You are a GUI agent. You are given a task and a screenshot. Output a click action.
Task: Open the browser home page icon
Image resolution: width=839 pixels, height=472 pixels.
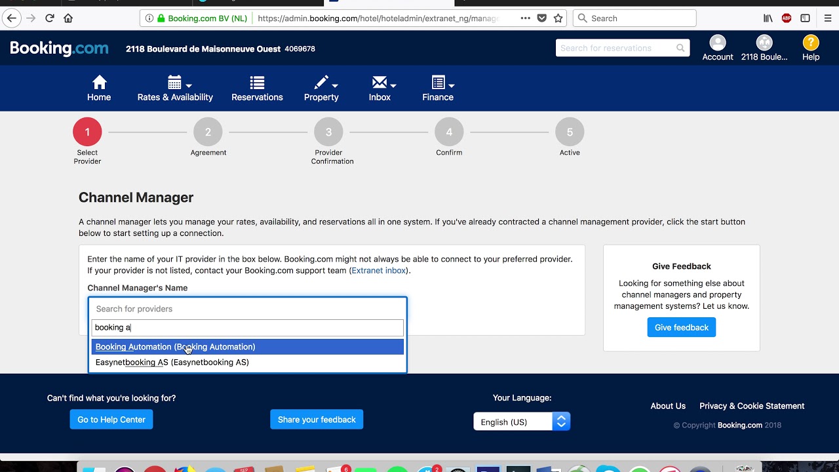(x=68, y=18)
